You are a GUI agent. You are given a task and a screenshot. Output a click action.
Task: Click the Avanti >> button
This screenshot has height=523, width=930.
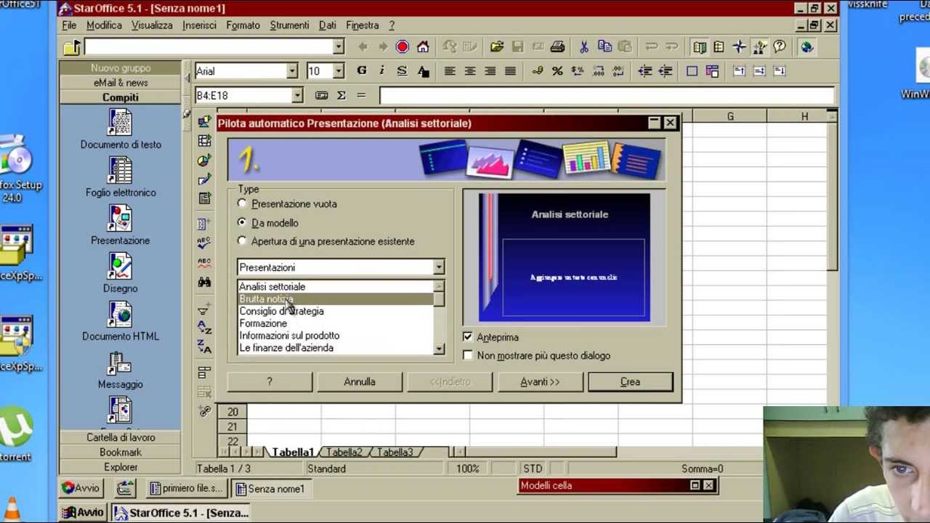click(x=539, y=382)
